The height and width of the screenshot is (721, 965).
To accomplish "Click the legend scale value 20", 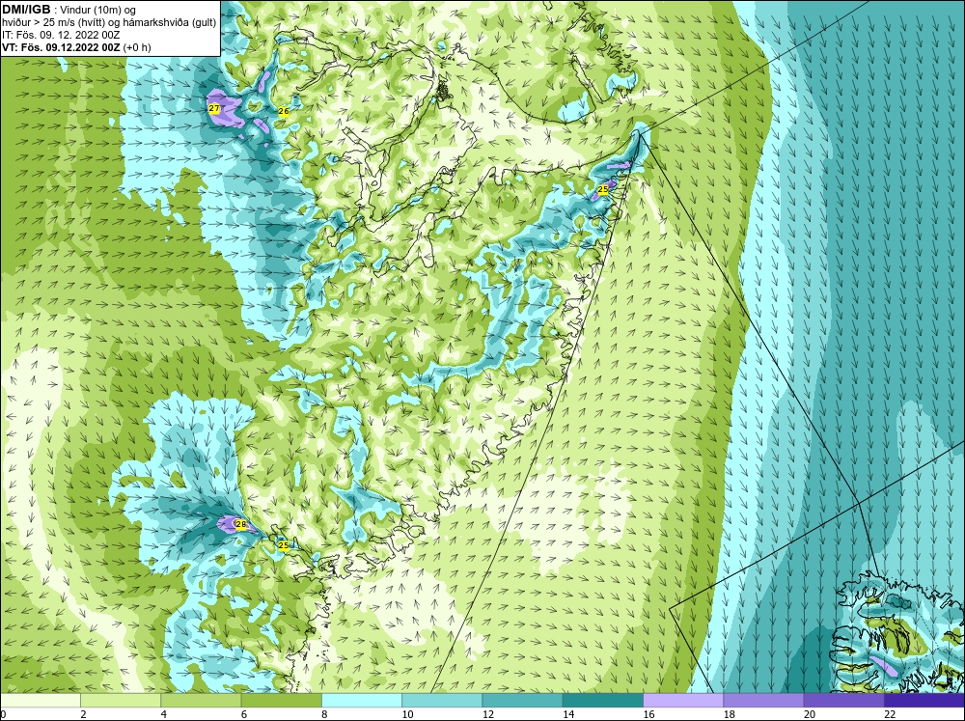I will click(x=810, y=714).
